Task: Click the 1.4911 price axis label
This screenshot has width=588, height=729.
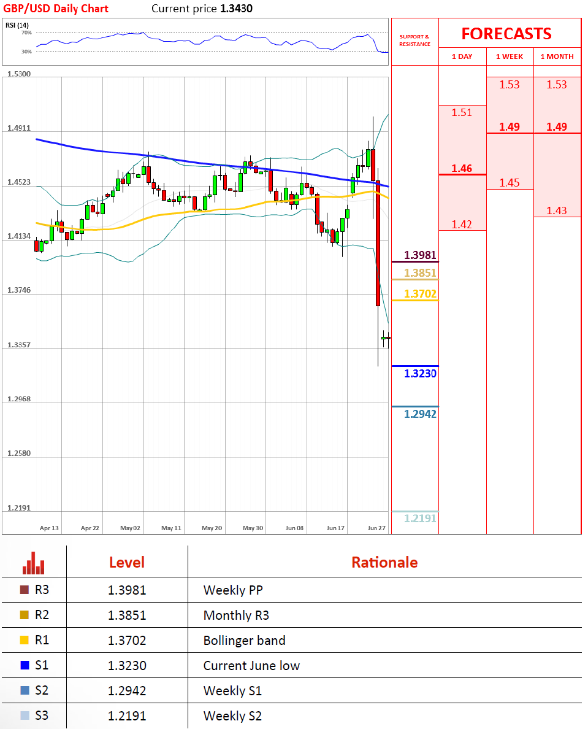Action: click(x=19, y=128)
